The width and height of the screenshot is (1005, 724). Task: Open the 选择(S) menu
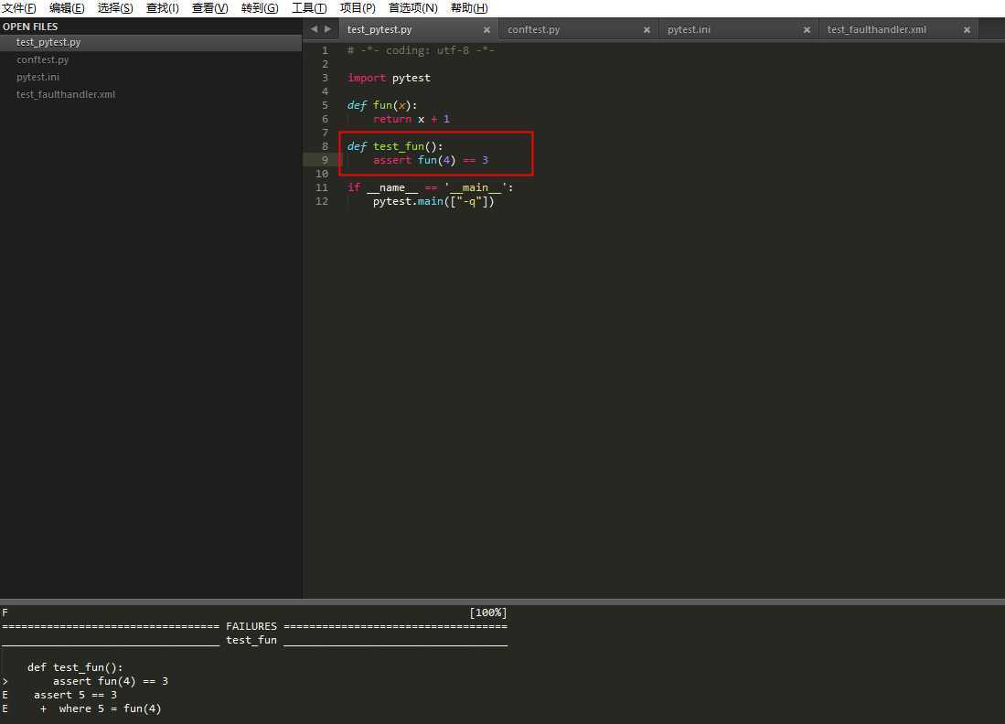click(115, 8)
